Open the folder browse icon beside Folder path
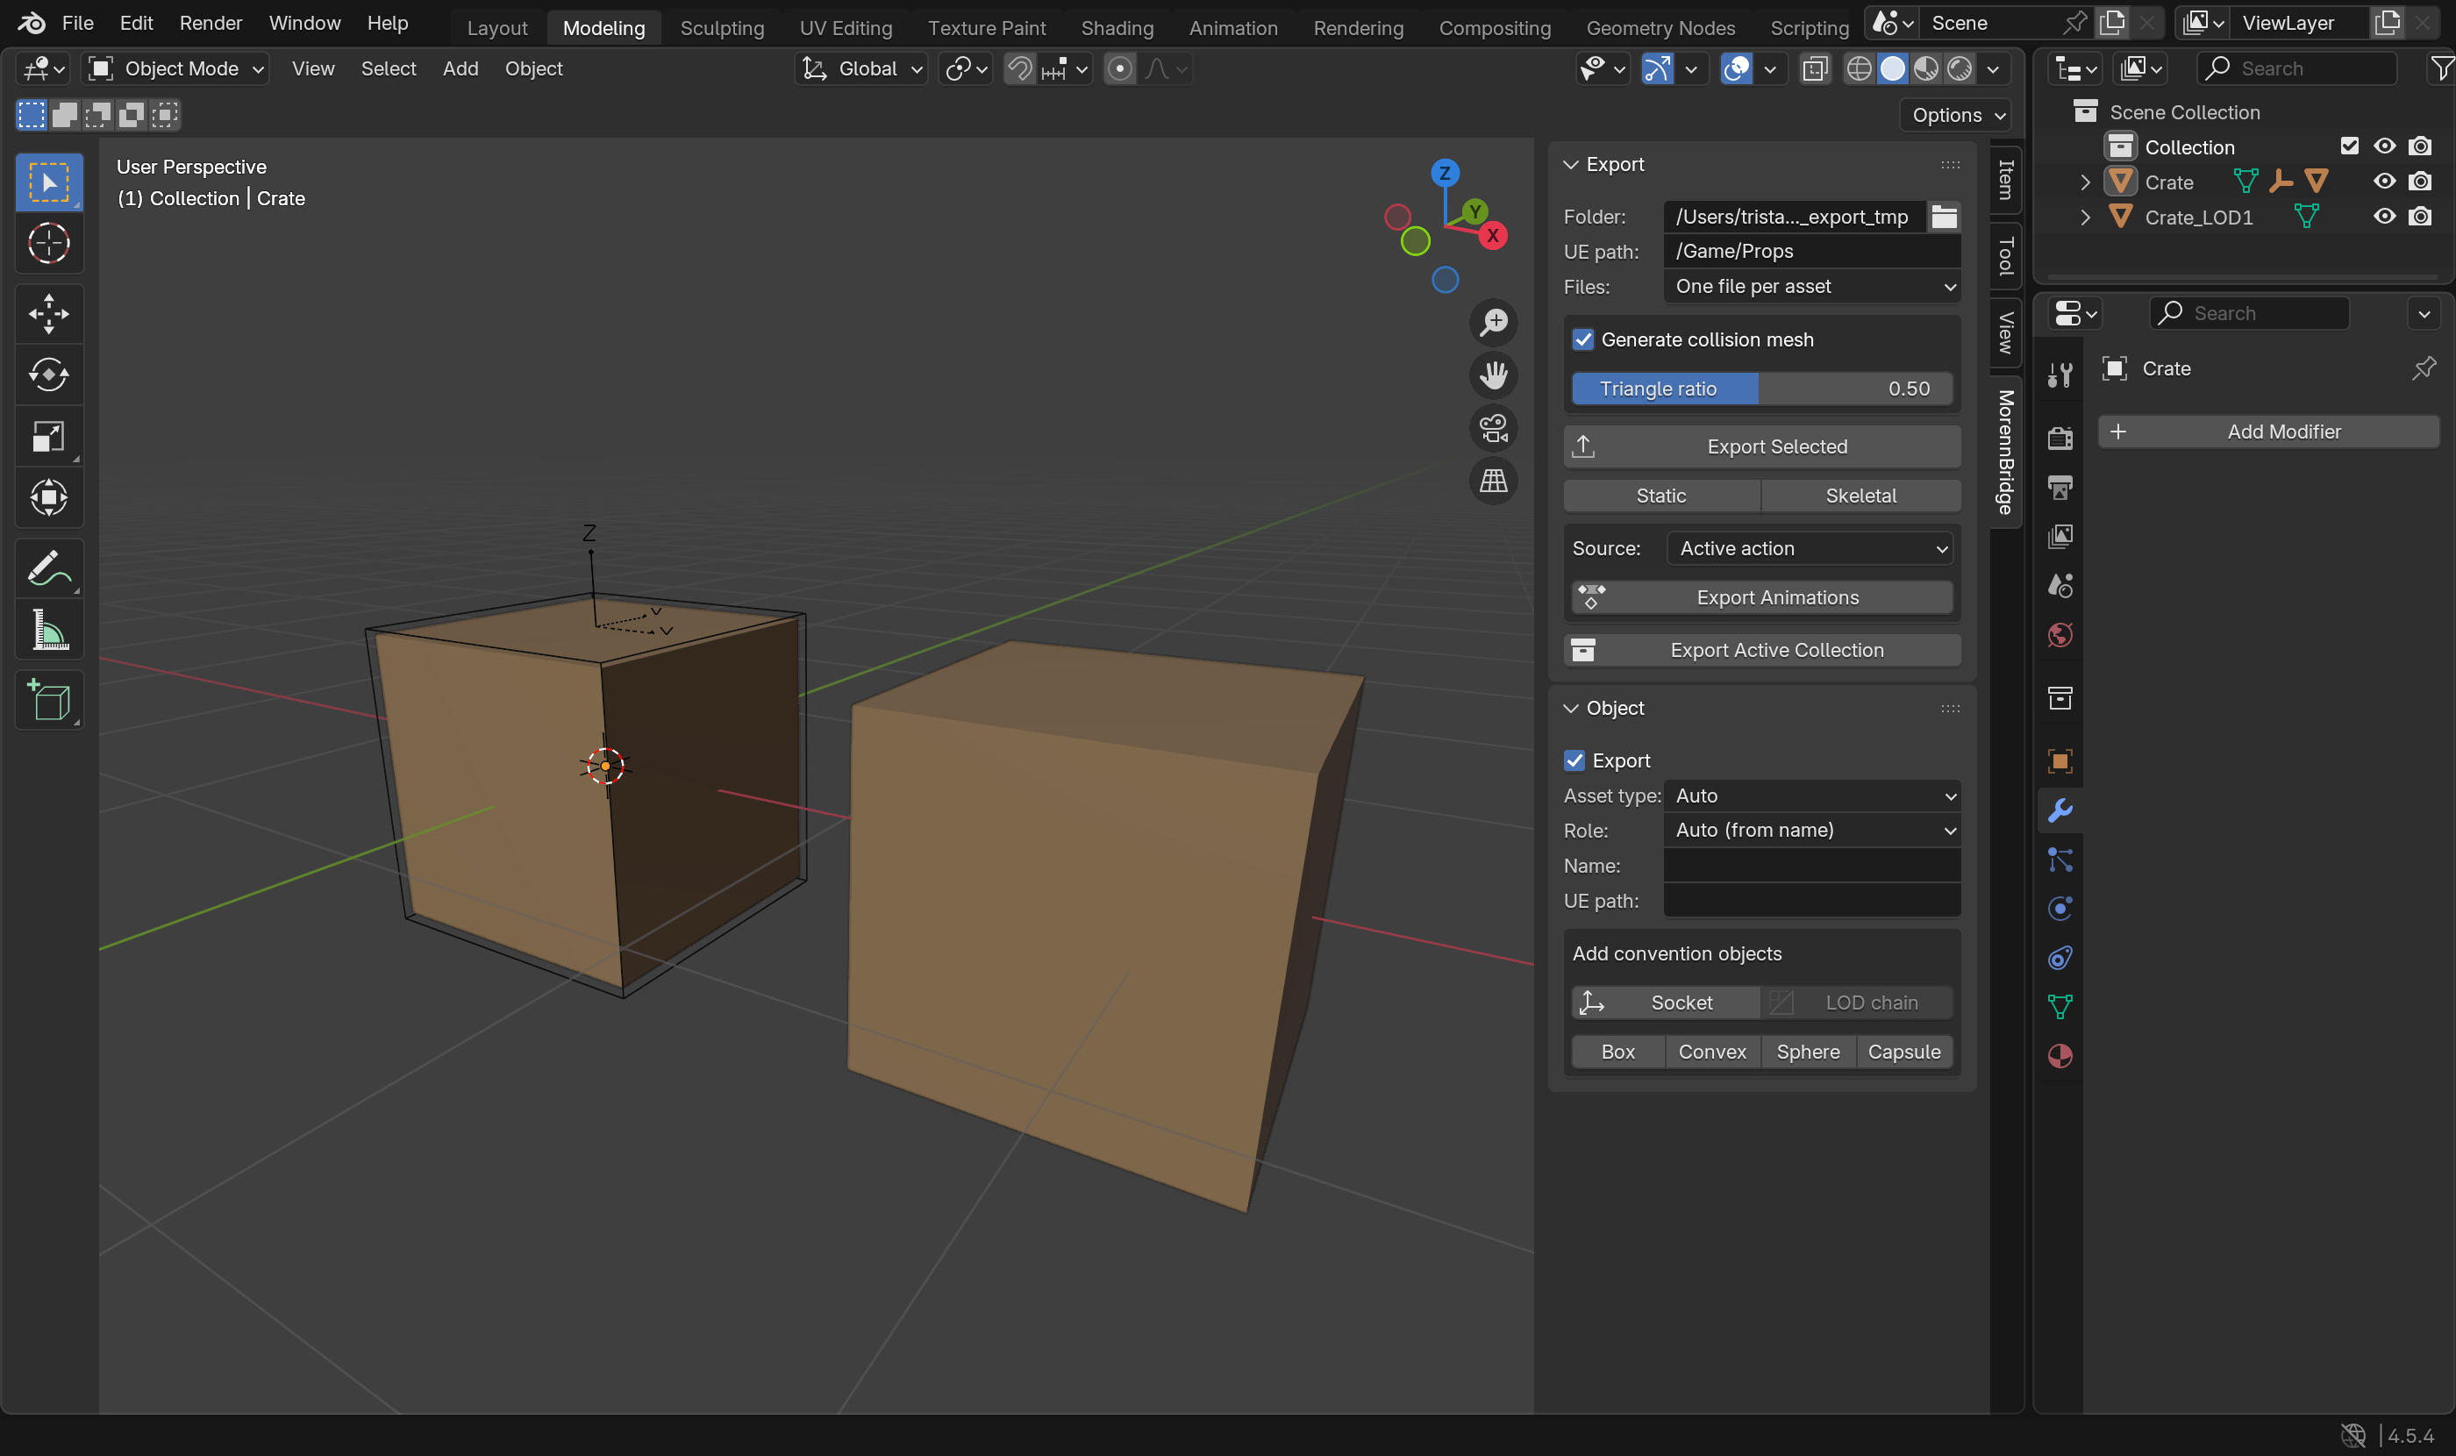The height and width of the screenshot is (1456, 2456). [1944, 217]
